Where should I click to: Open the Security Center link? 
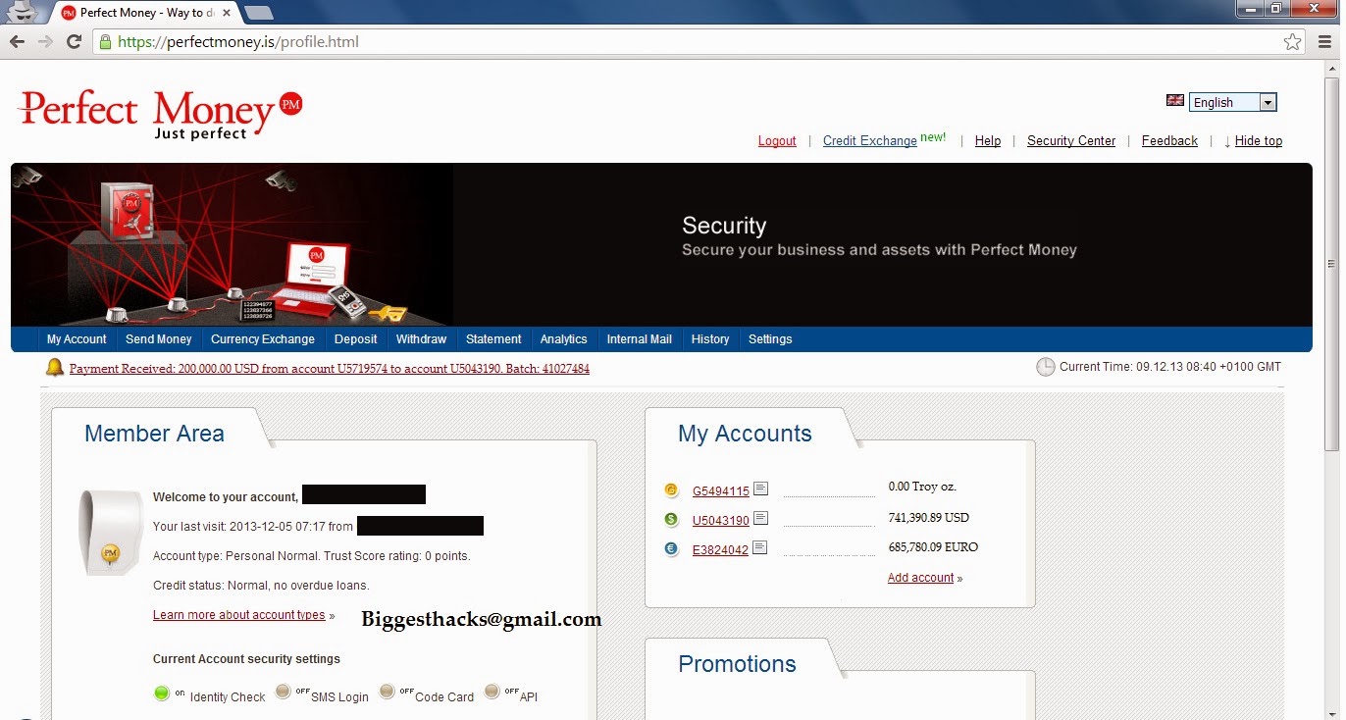point(1071,141)
